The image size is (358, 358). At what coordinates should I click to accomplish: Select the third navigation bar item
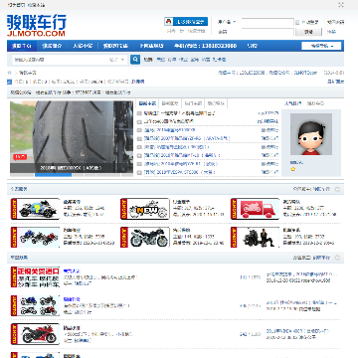[83, 46]
